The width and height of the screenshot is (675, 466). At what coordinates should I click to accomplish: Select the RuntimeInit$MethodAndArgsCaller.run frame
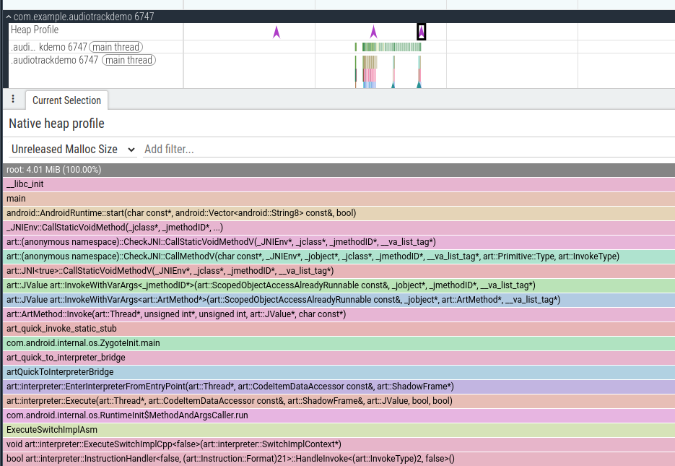pos(339,415)
